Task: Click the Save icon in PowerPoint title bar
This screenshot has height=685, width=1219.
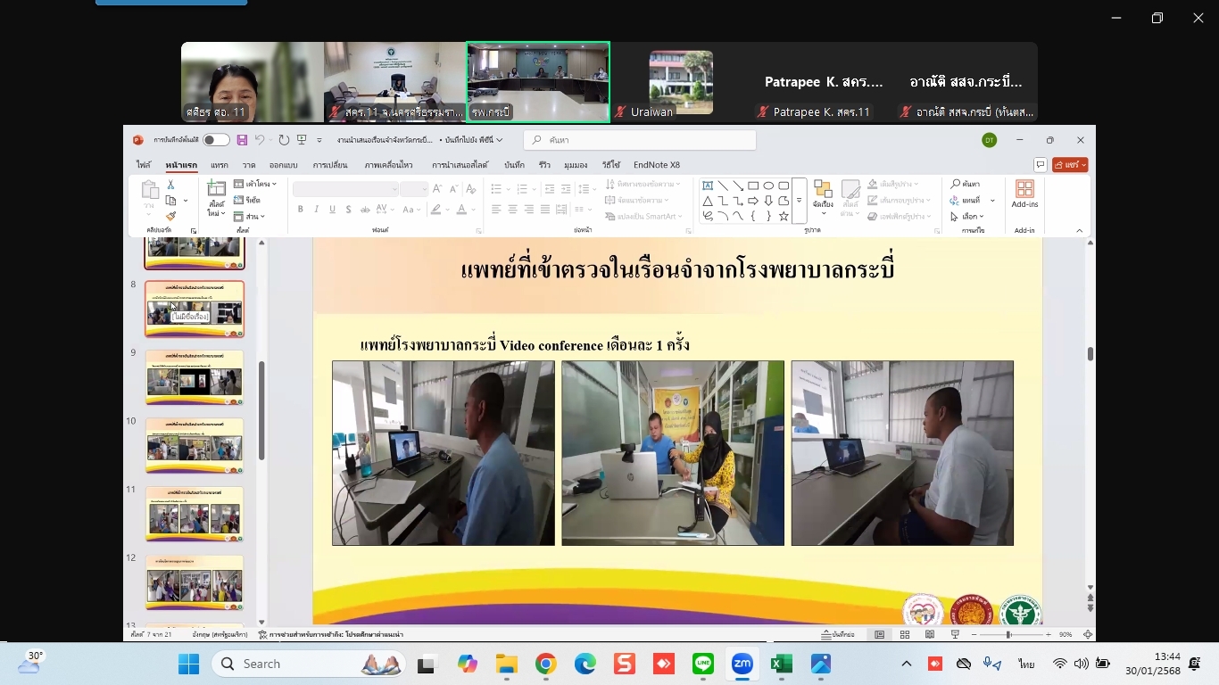Action: [x=242, y=140]
